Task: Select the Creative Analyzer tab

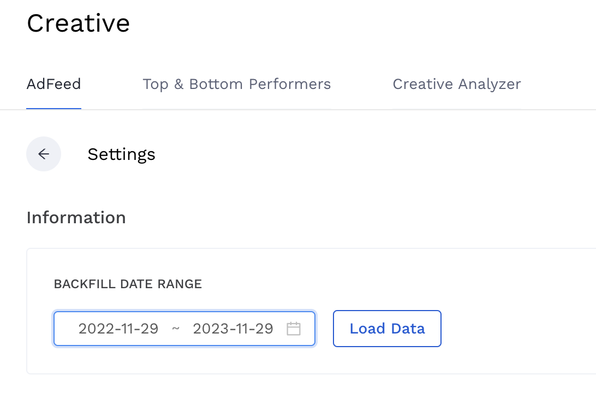Action: tap(456, 84)
